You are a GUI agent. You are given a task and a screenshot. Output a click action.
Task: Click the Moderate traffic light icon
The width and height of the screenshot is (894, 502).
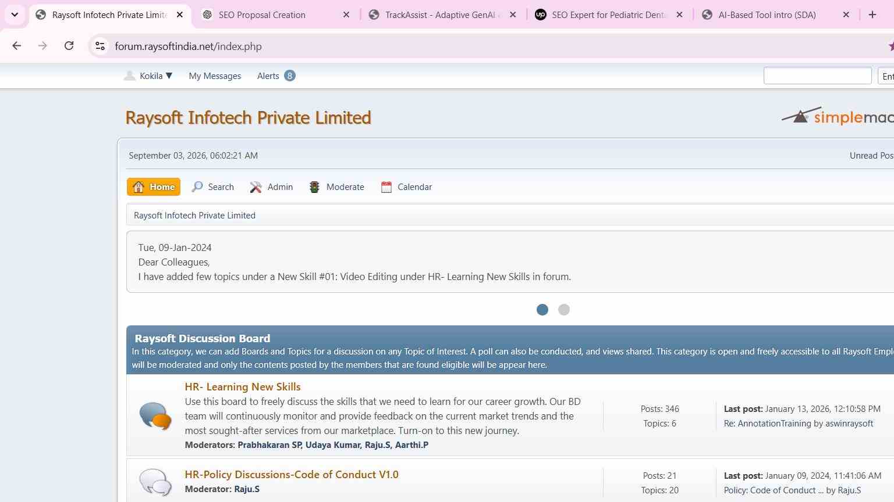tap(314, 187)
